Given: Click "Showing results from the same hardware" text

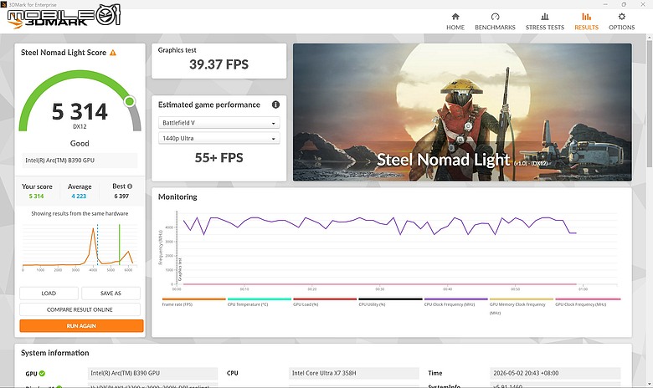Looking at the screenshot, I should pyautogui.click(x=80, y=214).
